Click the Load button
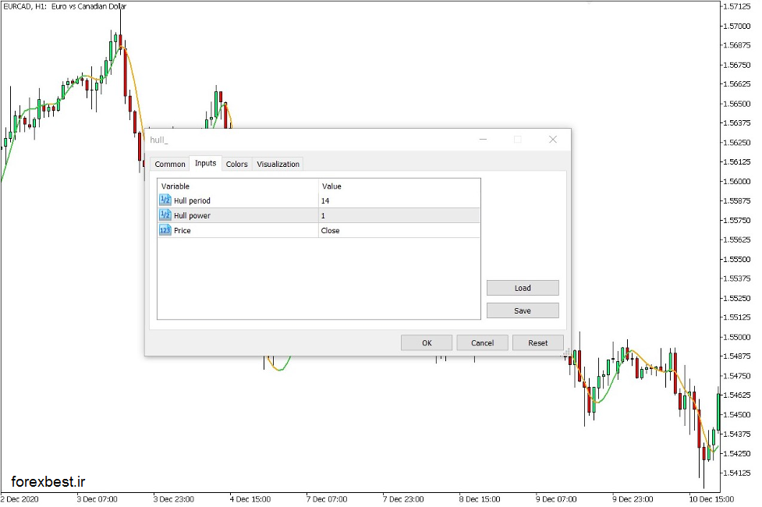The image size is (762, 507). 522,287
